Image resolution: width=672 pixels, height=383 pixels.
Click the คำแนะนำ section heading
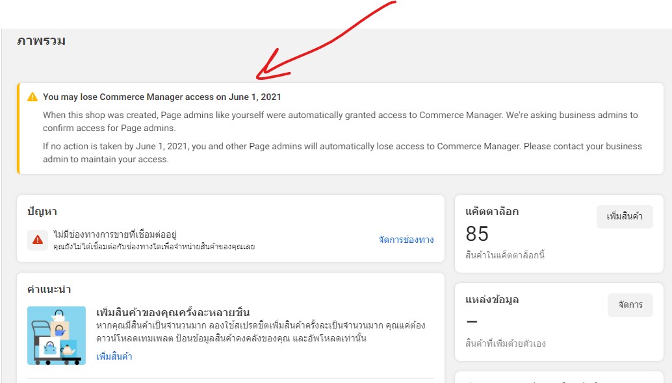click(49, 289)
